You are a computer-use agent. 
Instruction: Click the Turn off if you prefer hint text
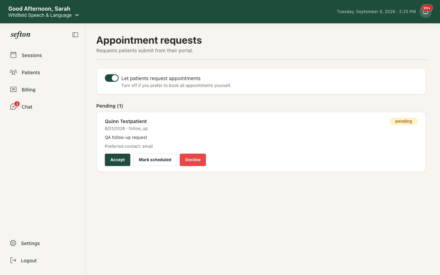click(176, 85)
